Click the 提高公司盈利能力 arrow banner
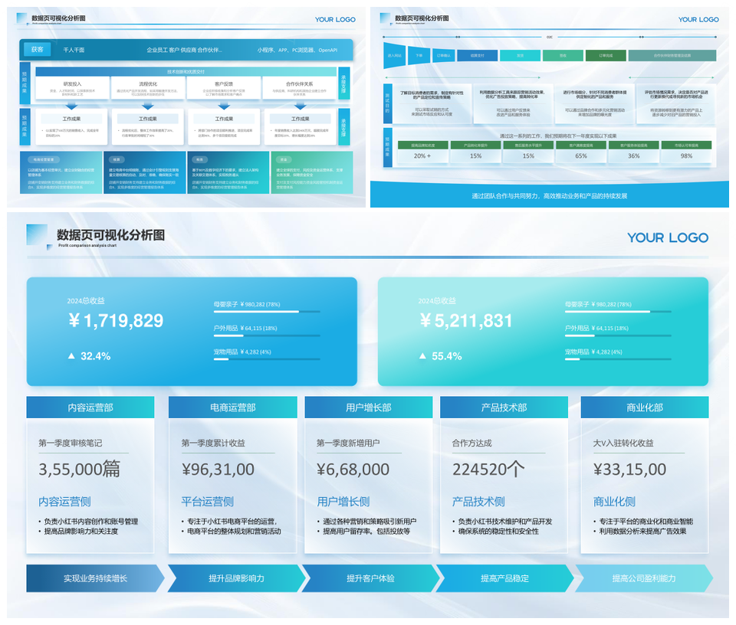The width and height of the screenshot is (736, 625). pos(644,578)
